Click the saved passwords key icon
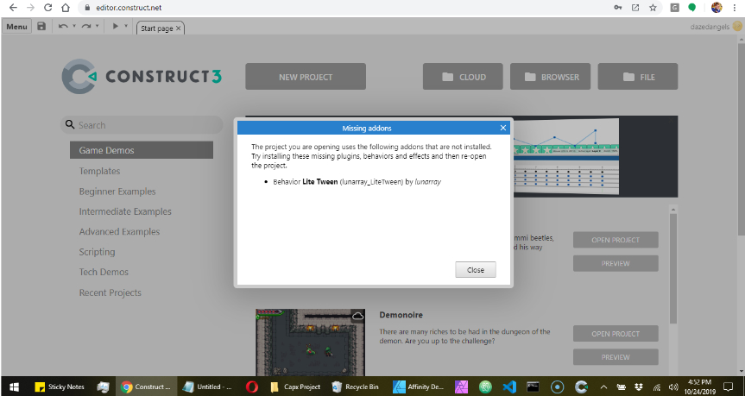 click(617, 8)
